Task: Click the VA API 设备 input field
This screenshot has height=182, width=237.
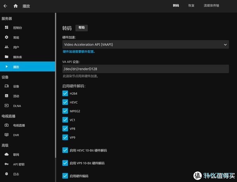Action: click(x=146, y=69)
